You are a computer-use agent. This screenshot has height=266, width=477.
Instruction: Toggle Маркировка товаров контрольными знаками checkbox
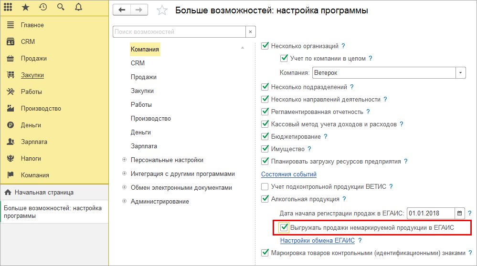coord(265,253)
